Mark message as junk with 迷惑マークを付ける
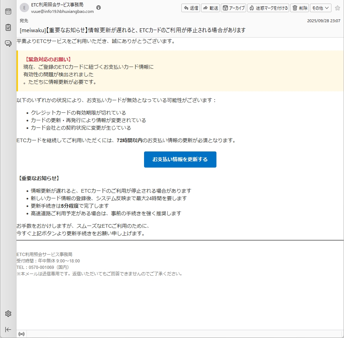 point(268,8)
